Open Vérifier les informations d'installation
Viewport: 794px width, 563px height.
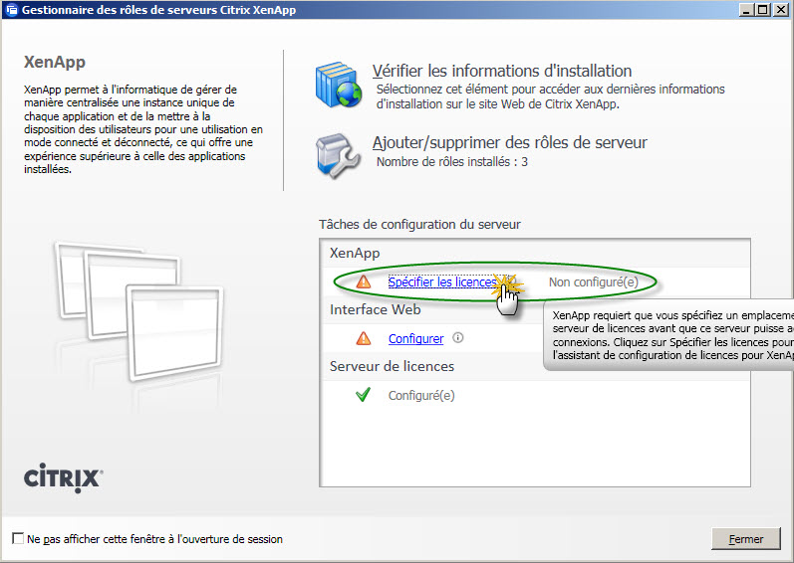pos(502,71)
